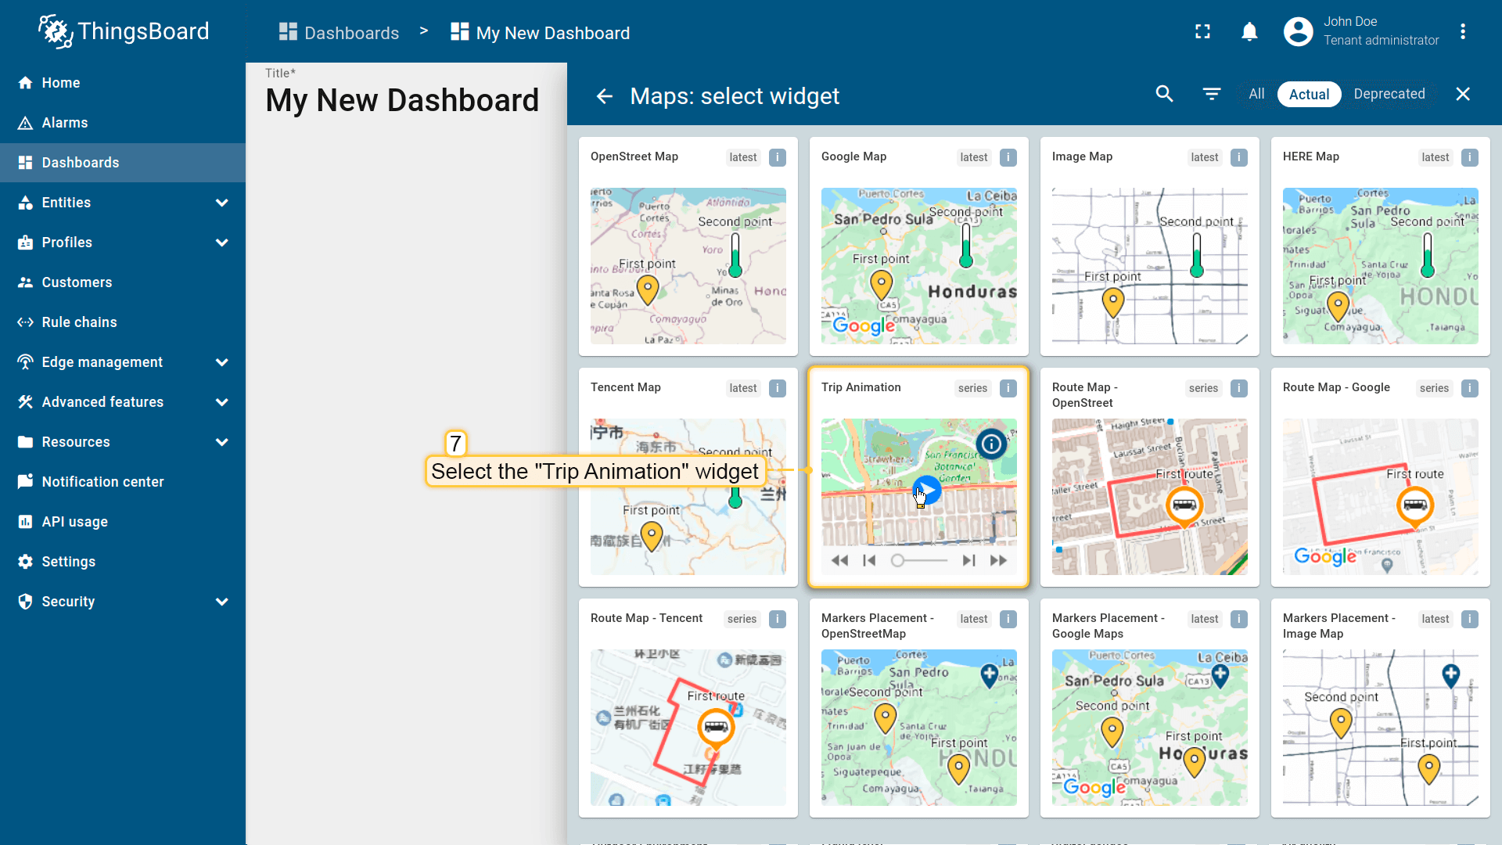Viewport: 1502px width, 845px height.
Task: Choose the Route Map - OpenStreet thumbnail
Action: pos(1150,497)
